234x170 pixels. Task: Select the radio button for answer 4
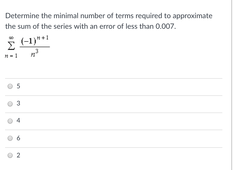(10, 121)
